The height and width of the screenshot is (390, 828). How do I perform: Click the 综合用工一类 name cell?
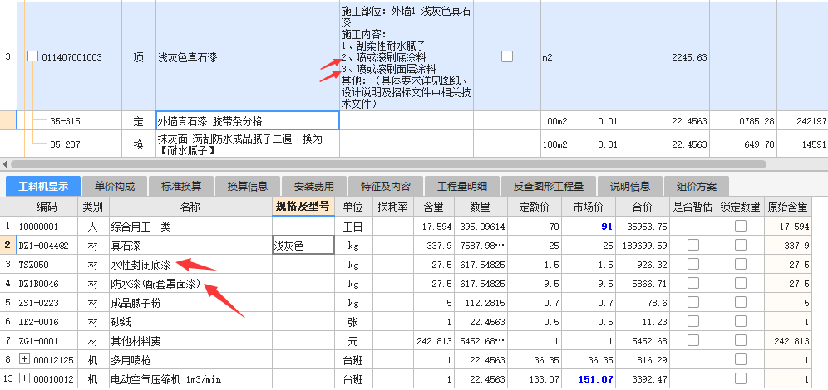(190, 227)
